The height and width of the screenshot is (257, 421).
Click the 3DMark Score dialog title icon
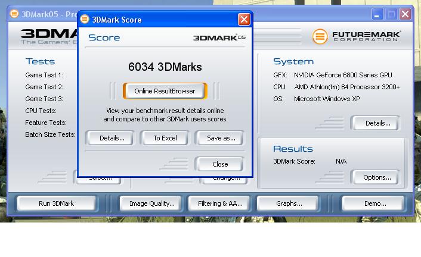[84, 19]
